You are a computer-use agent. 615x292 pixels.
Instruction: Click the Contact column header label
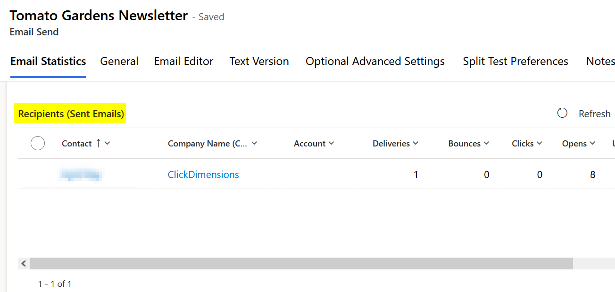(x=76, y=144)
